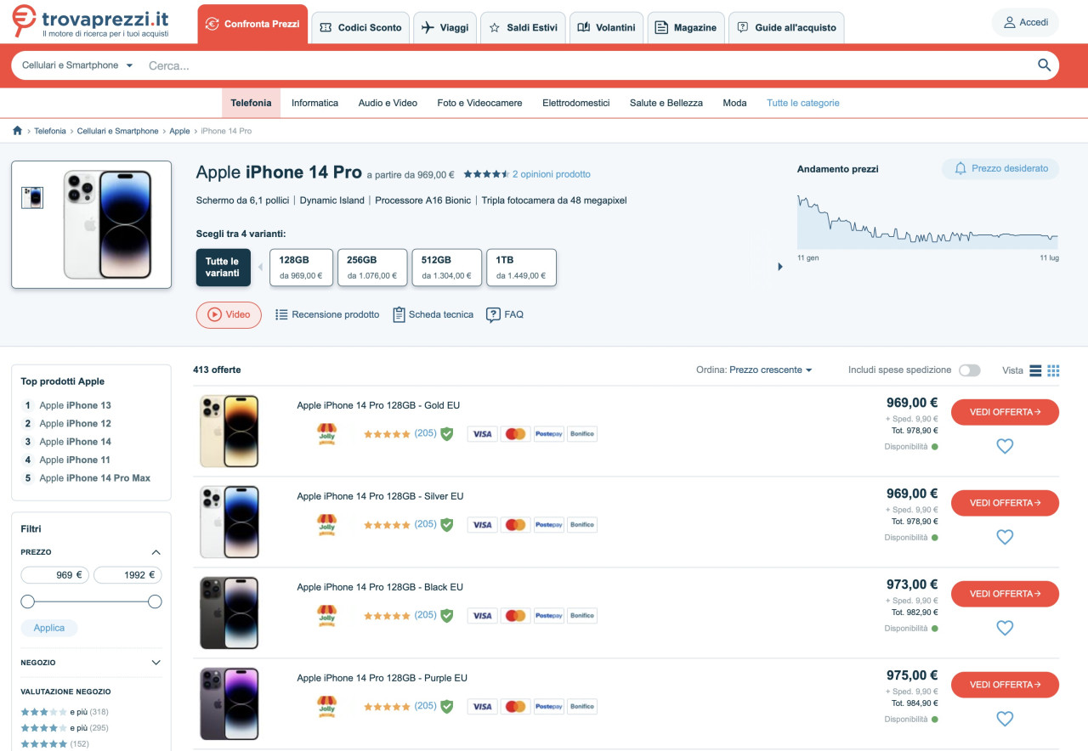The height and width of the screenshot is (751, 1088).
Task: Click Visa icon in Gold EU row
Action: pyautogui.click(x=482, y=434)
